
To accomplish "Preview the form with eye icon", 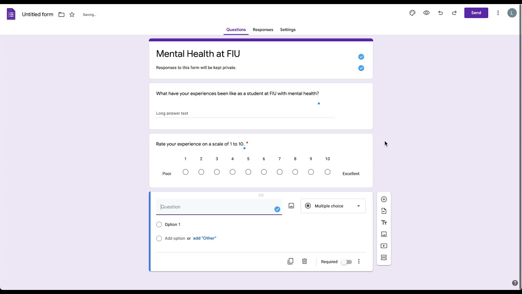I will [x=426, y=13].
